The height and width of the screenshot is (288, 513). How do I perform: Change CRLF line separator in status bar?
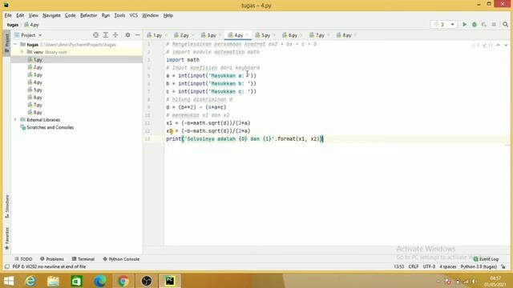tap(414, 266)
